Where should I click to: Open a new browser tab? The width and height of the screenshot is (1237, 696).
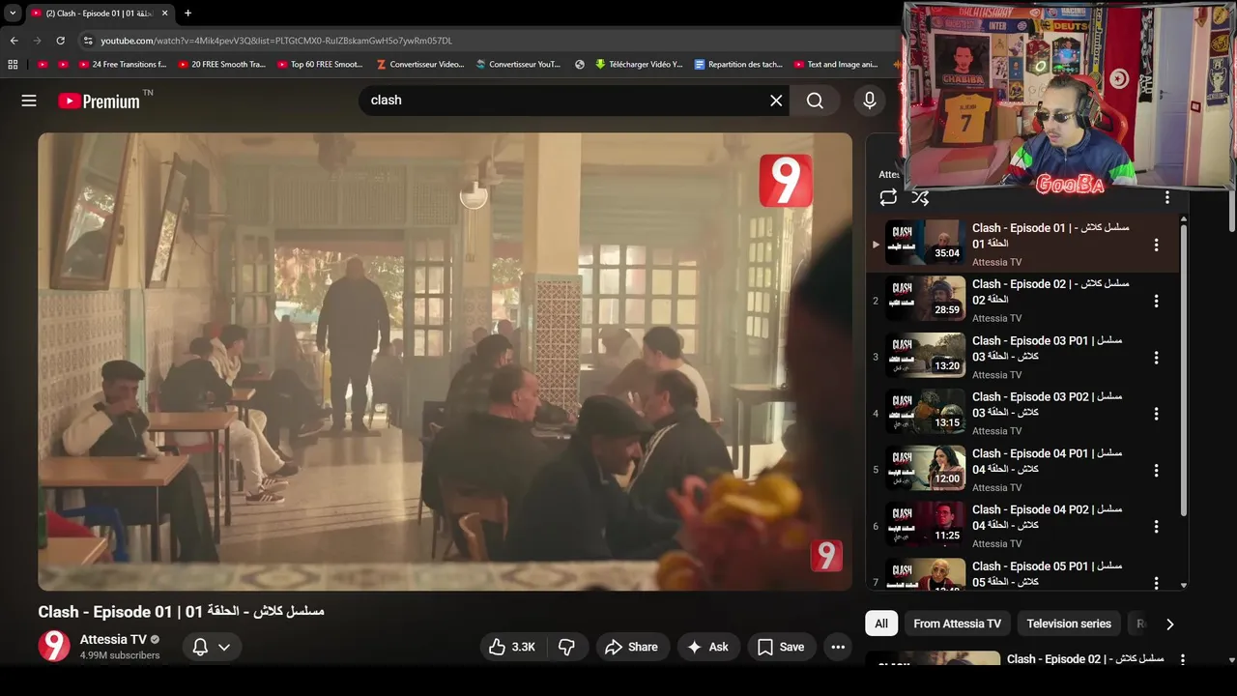[x=187, y=14]
